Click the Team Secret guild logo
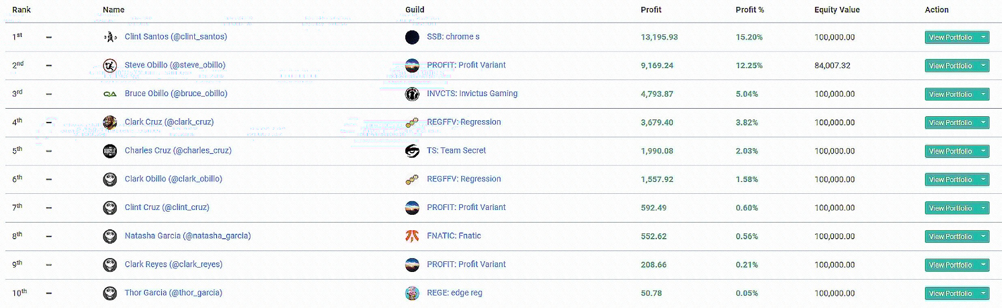 pyautogui.click(x=412, y=151)
